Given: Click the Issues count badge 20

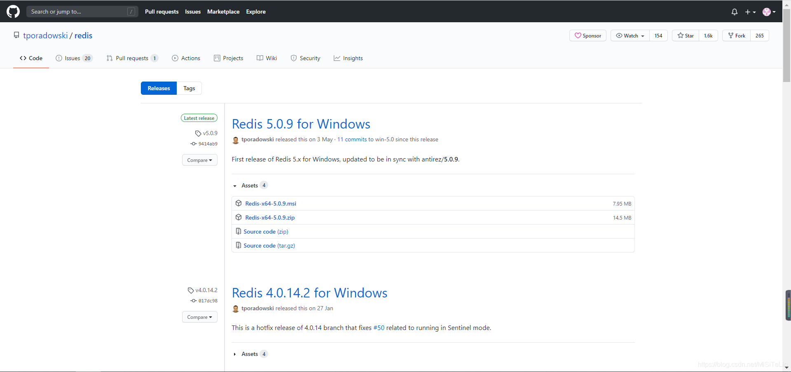Looking at the screenshot, I should pyautogui.click(x=87, y=58).
